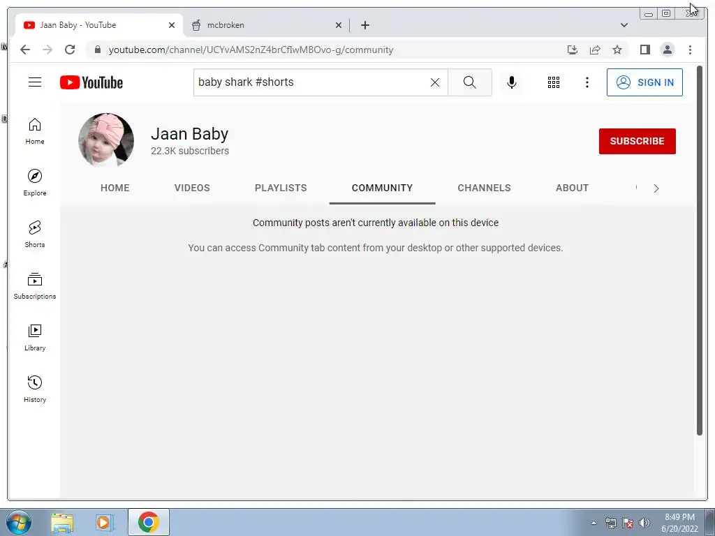Open Explore in the sidebar
The width and height of the screenshot is (715, 536).
click(x=35, y=183)
